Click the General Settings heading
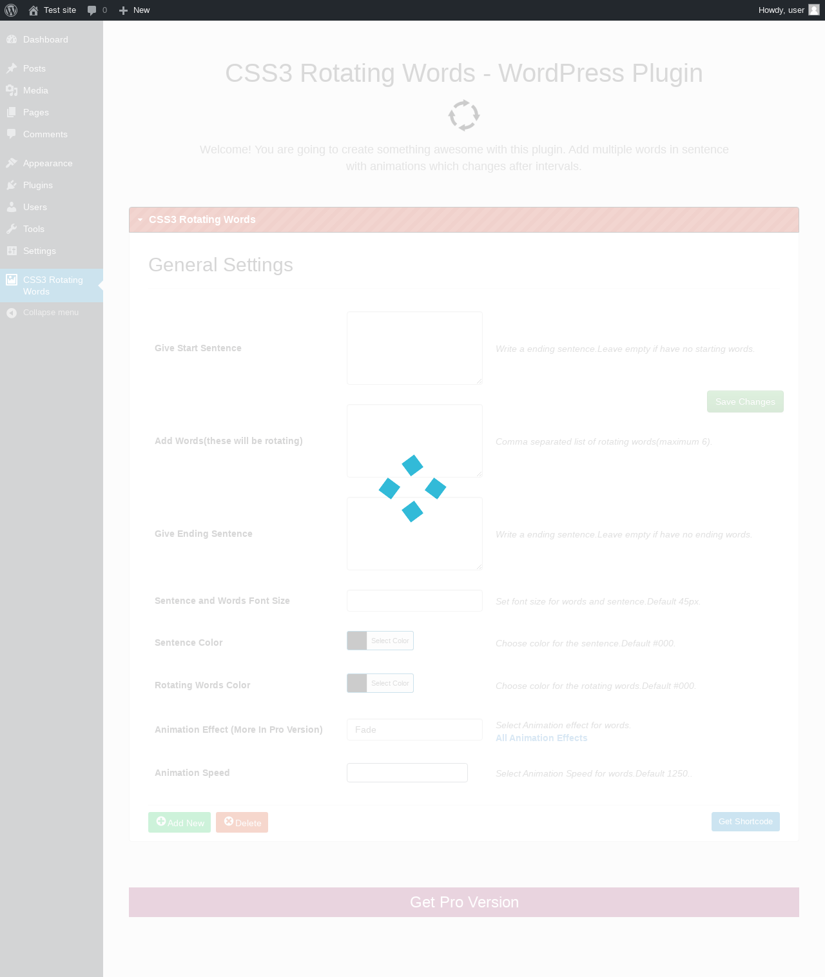Viewport: 825px width, 977px height. pyautogui.click(x=220, y=265)
